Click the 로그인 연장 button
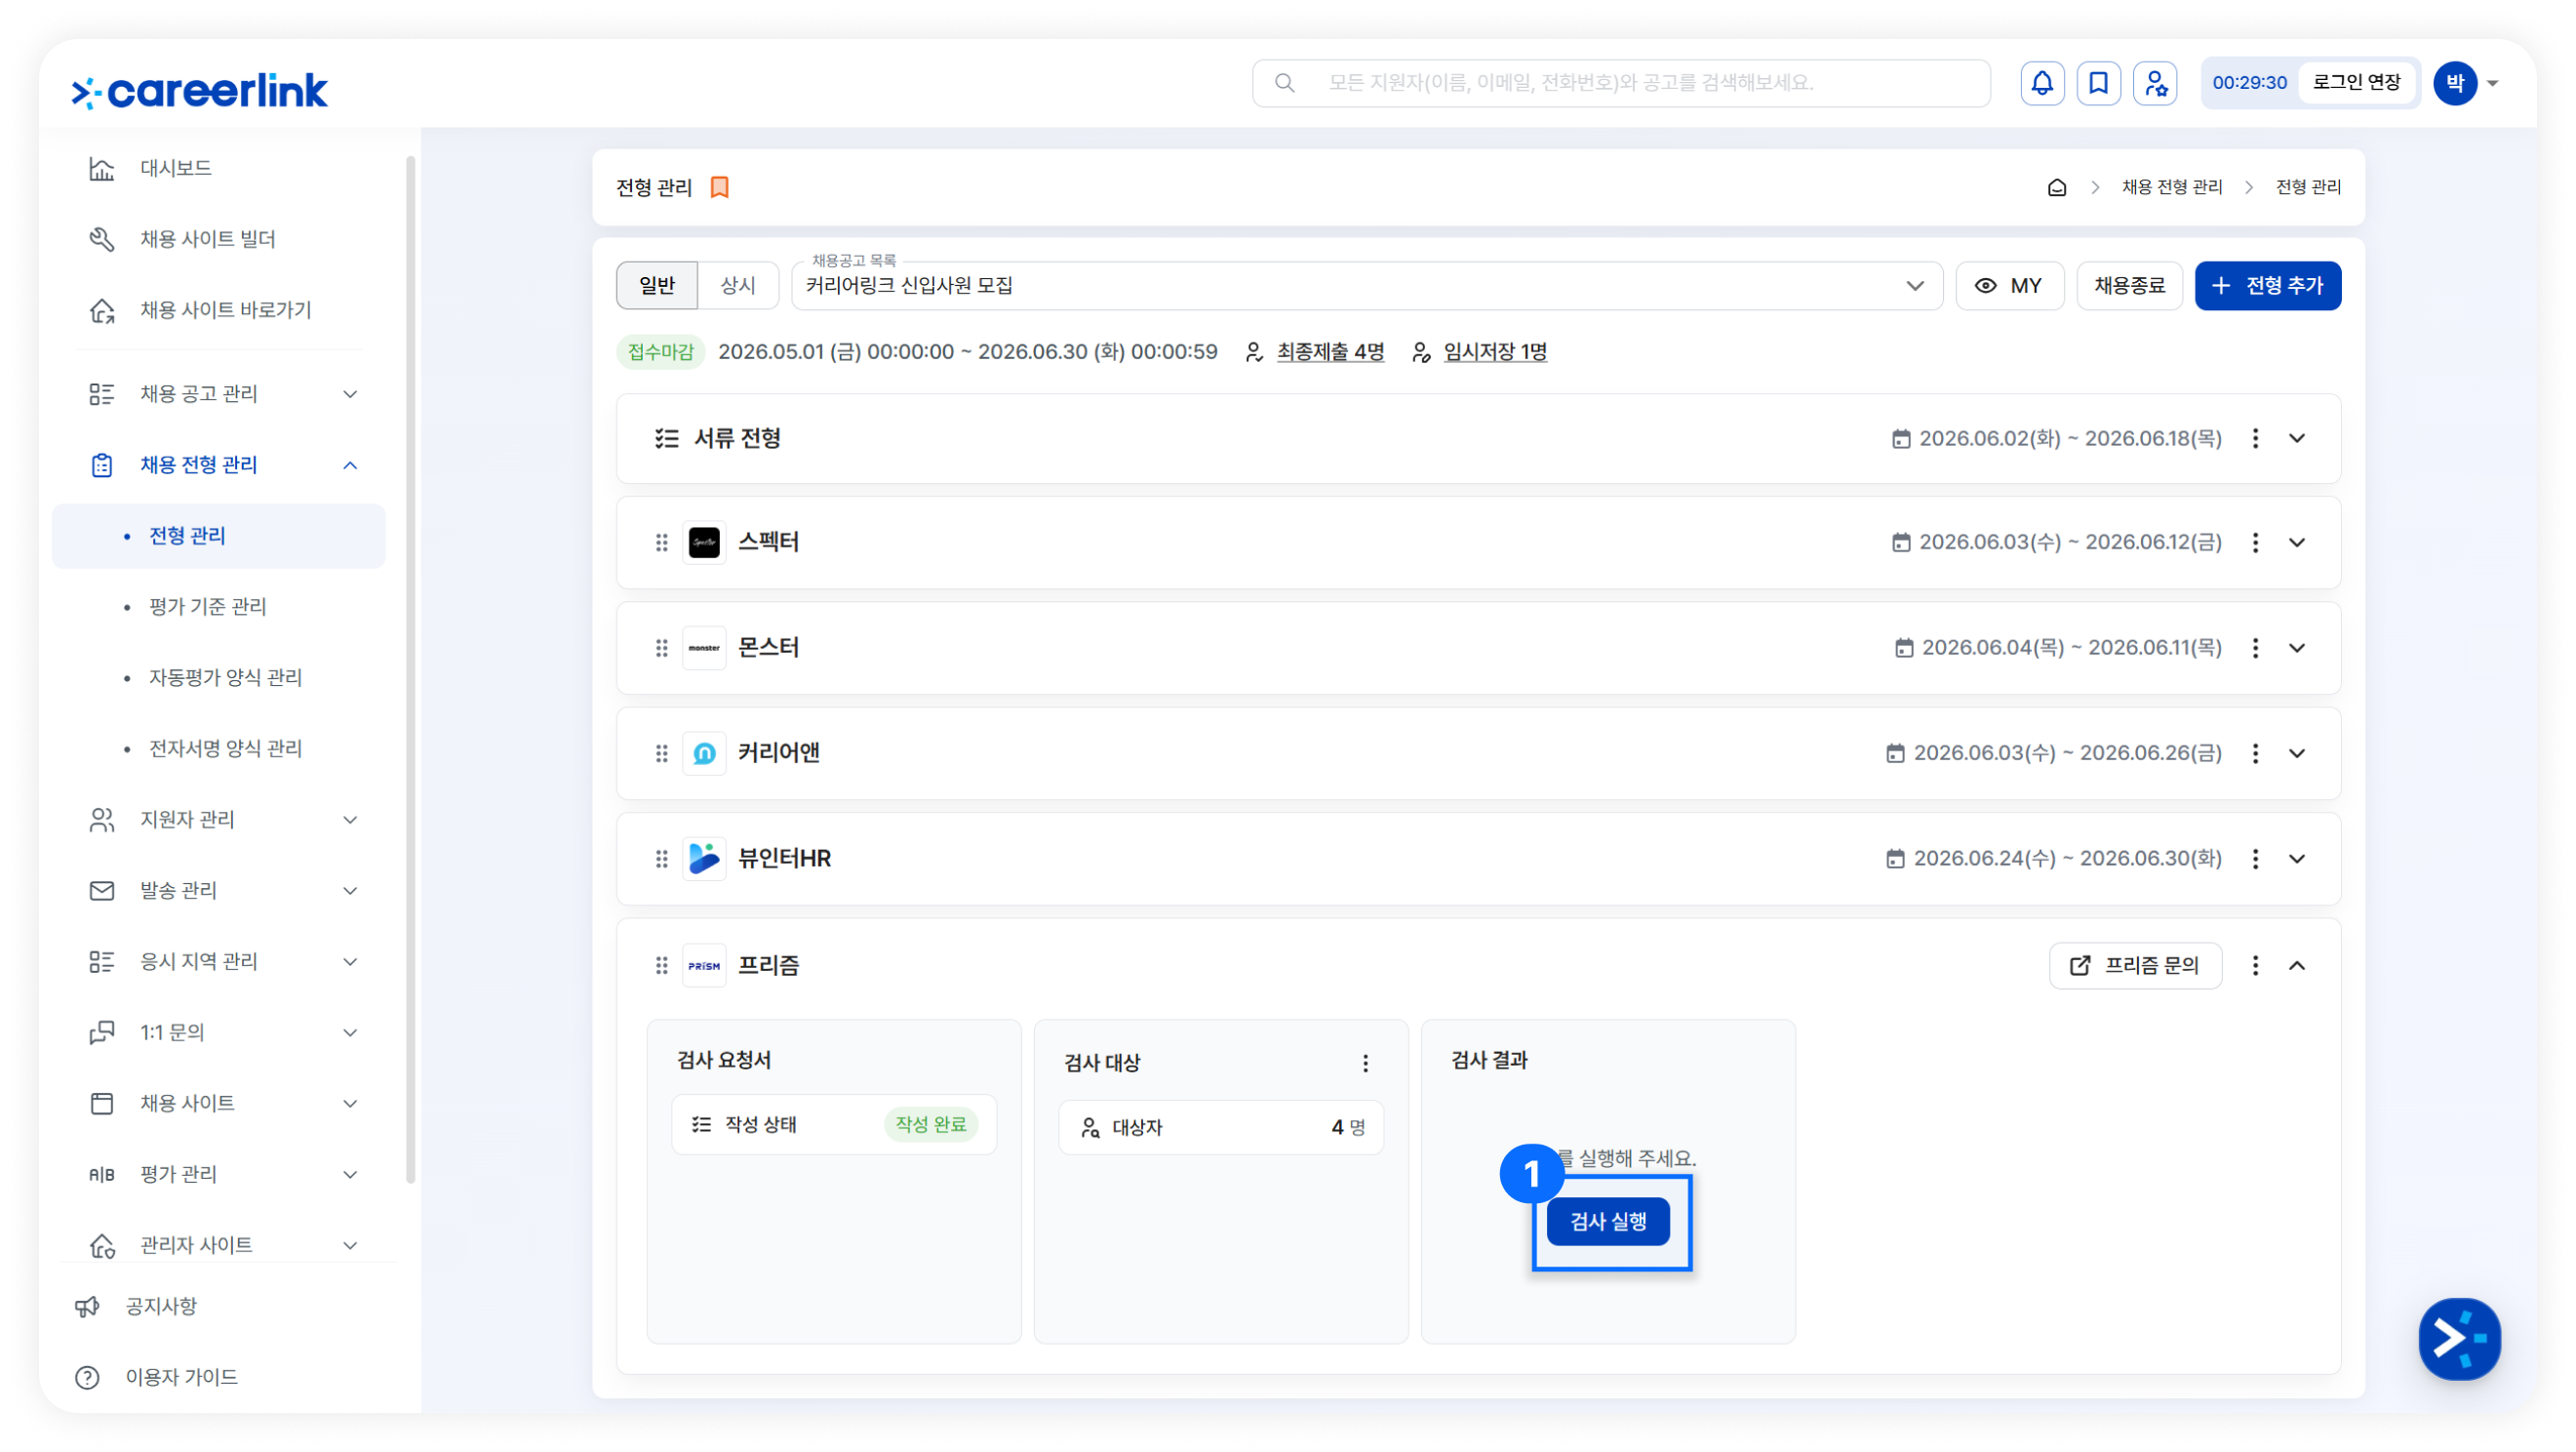This screenshot has width=2576, height=1452. 2356,83
